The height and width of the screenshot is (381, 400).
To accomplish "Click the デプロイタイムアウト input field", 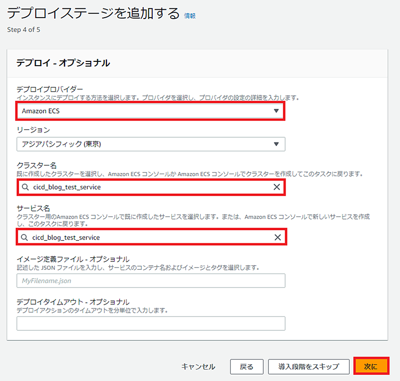I will pyautogui.click(x=151, y=324).
